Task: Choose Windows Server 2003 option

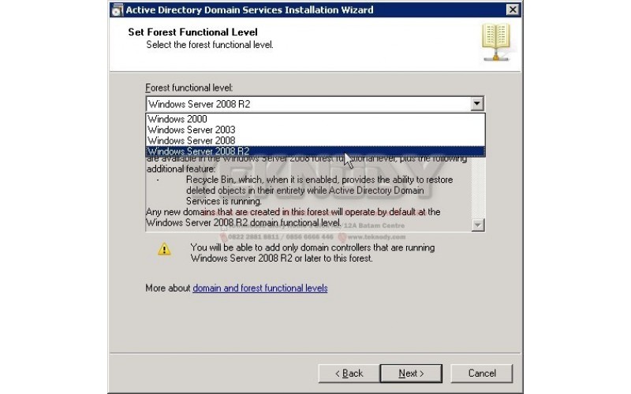Action: 315,130
